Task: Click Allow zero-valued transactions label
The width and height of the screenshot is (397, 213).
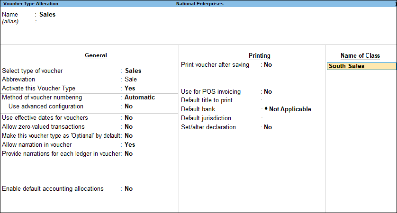Action: tap(43, 126)
